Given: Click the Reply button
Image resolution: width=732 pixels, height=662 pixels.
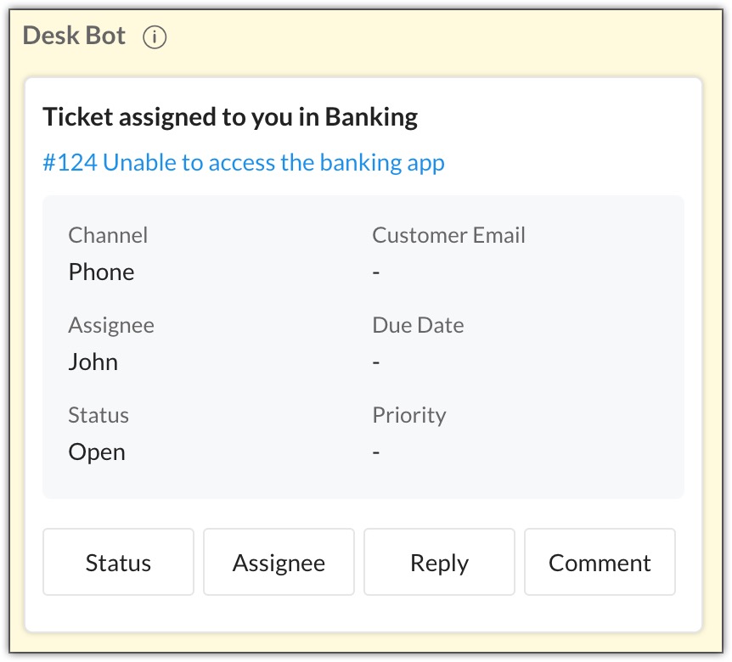Looking at the screenshot, I should (x=439, y=562).
